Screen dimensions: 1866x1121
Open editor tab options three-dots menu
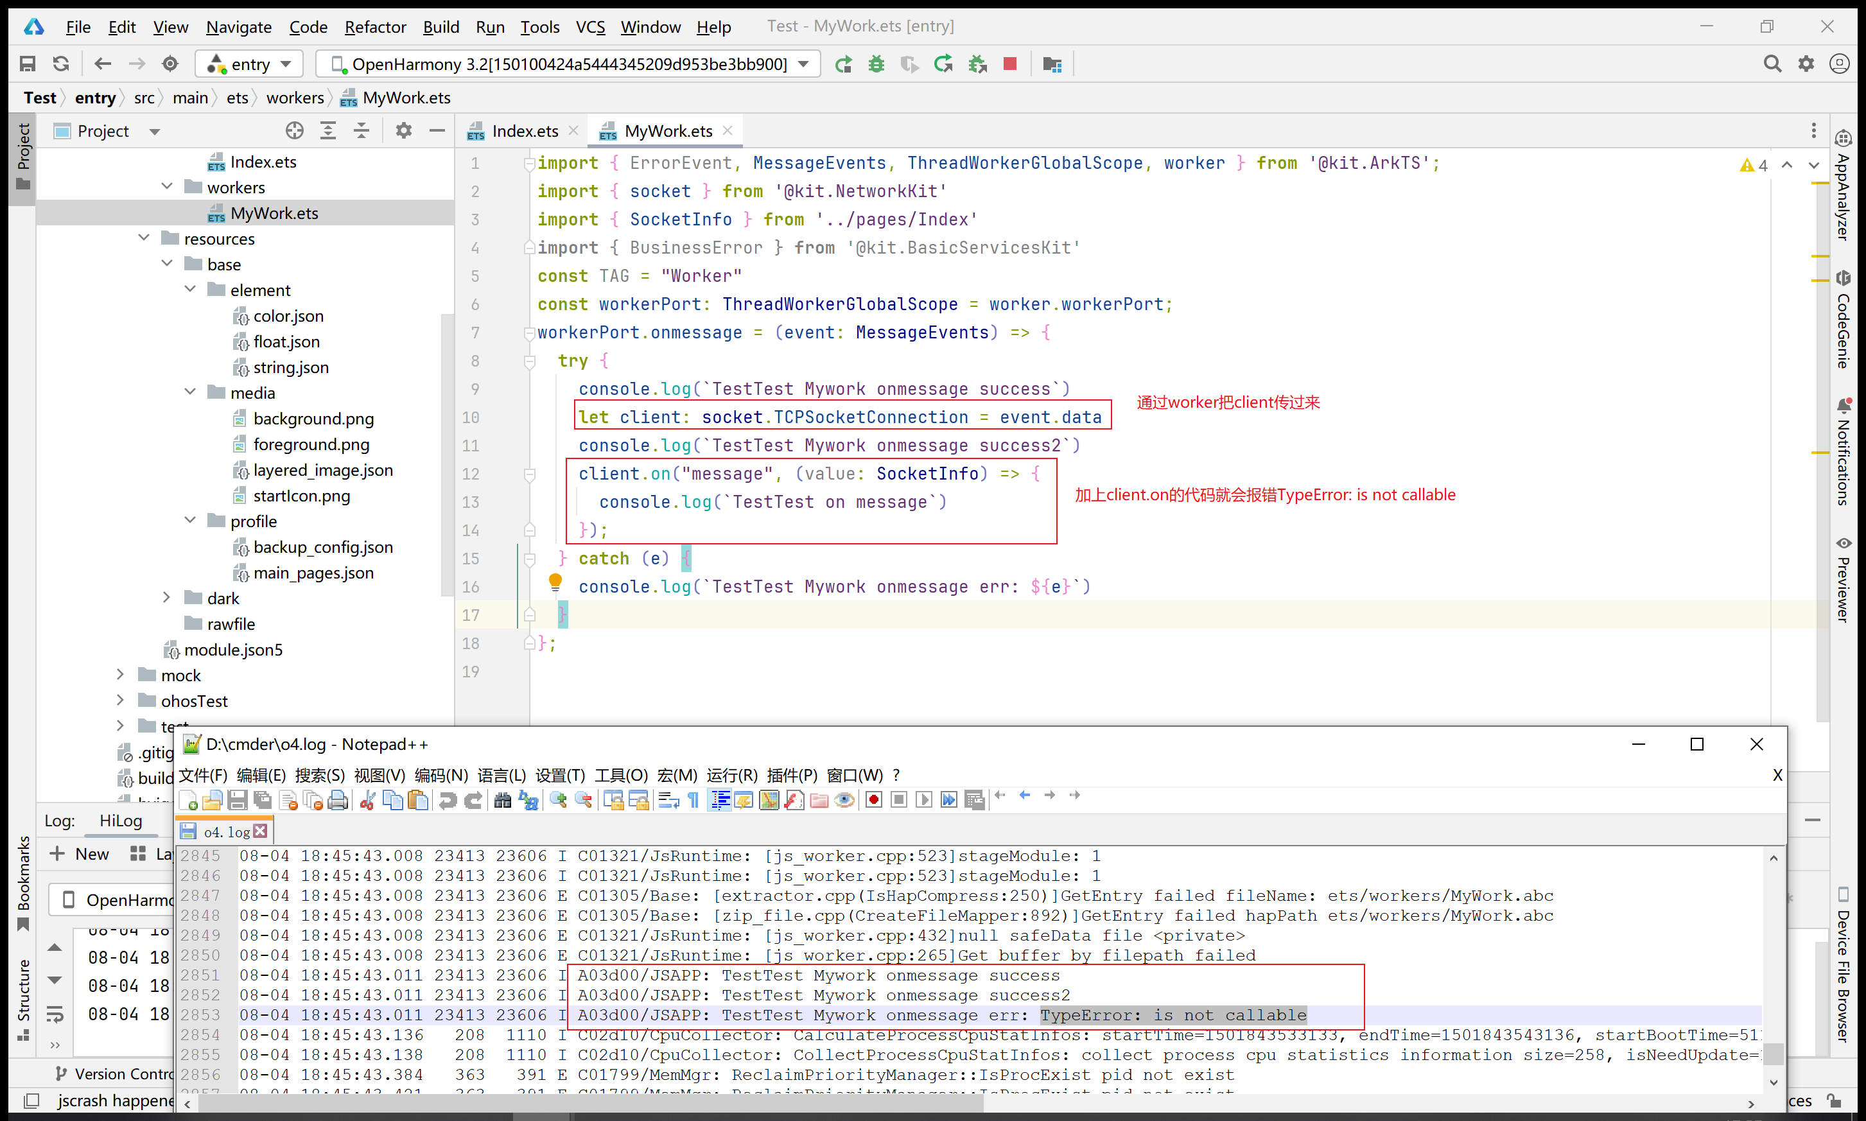(x=1813, y=131)
